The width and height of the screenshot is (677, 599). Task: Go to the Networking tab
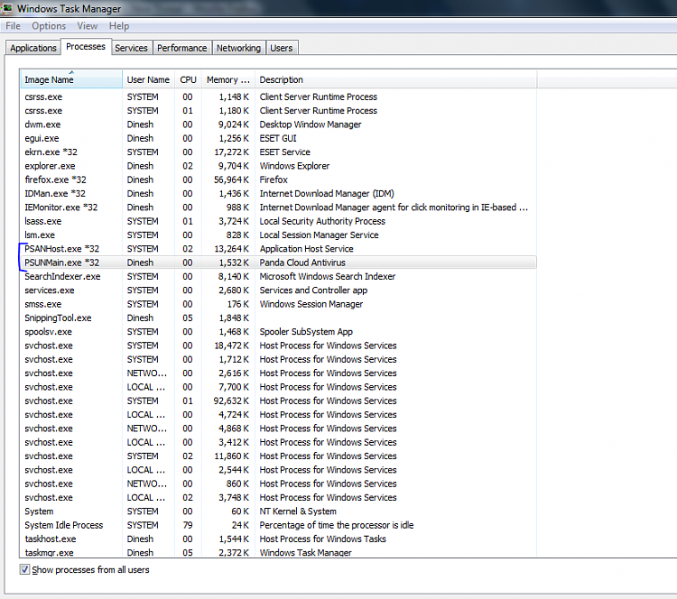pyautogui.click(x=238, y=48)
